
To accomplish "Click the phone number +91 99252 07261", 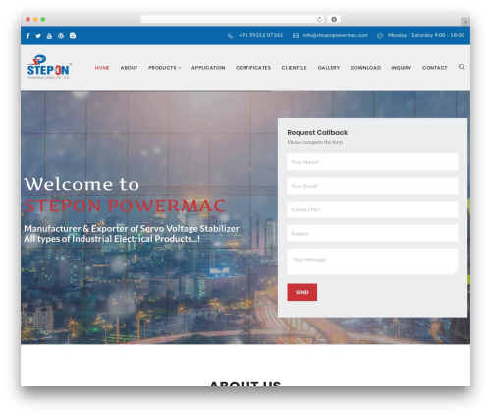I will point(260,35).
